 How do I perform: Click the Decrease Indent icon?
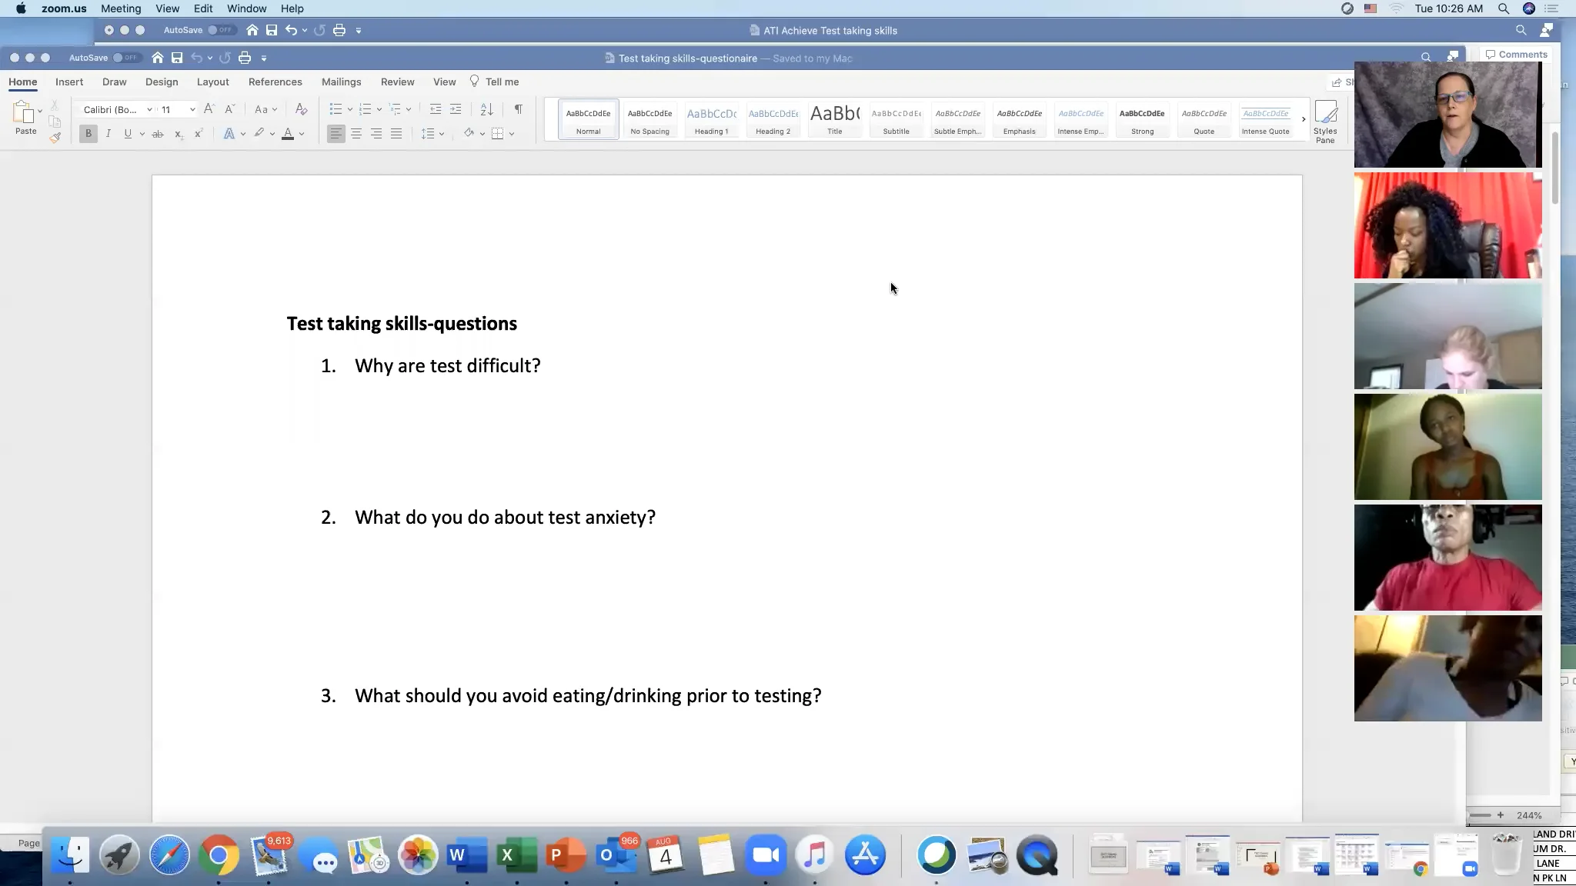click(x=436, y=109)
